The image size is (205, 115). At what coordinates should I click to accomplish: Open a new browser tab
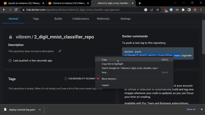[140, 3]
